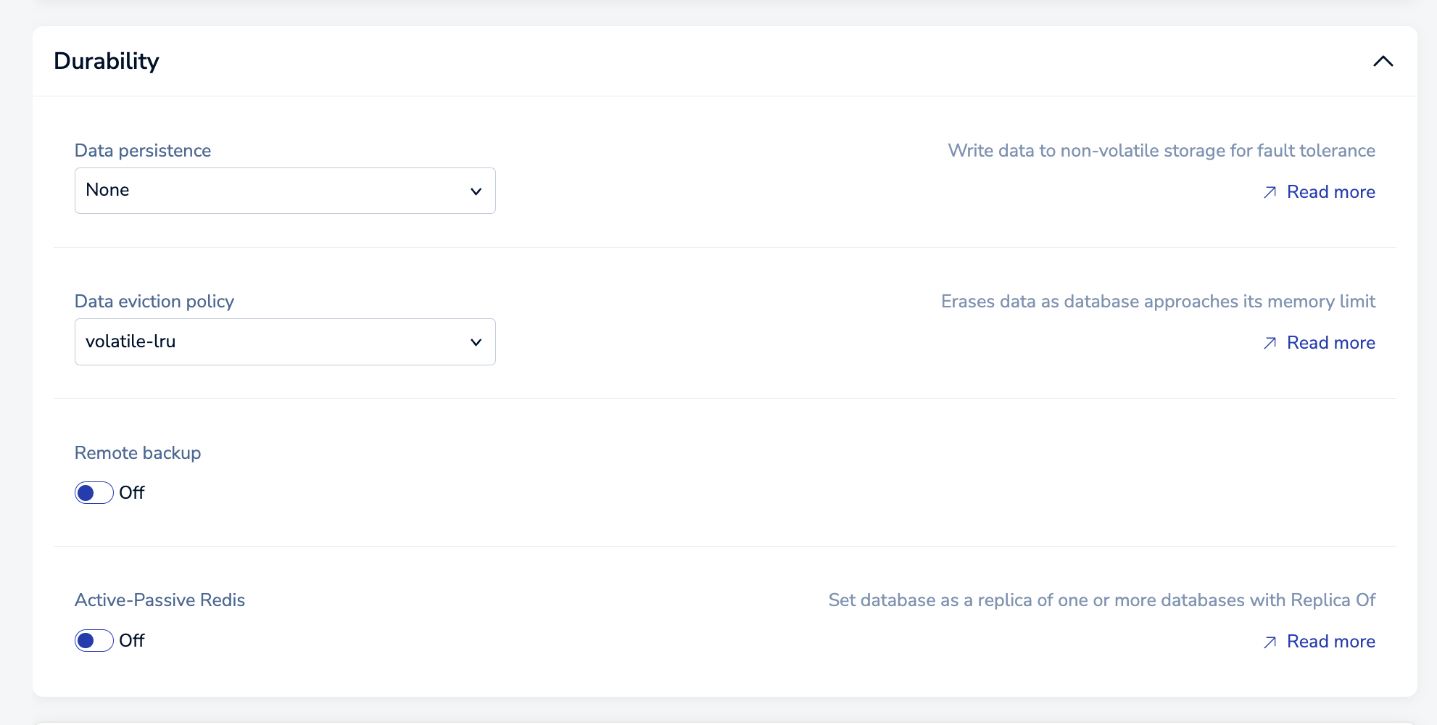The height and width of the screenshot is (725, 1437).
Task: Collapse the Durability section chevron
Action: [x=1383, y=62]
